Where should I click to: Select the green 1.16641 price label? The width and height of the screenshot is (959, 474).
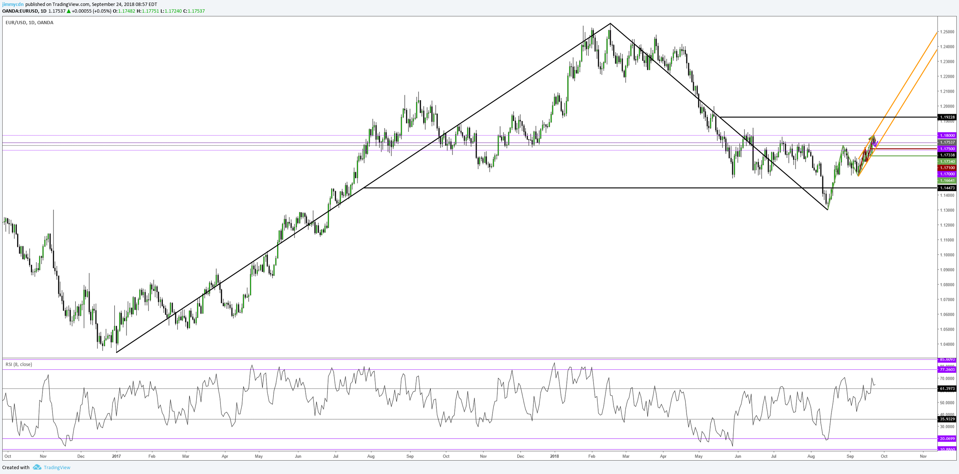pyautogui.click(x=947, y=181)
